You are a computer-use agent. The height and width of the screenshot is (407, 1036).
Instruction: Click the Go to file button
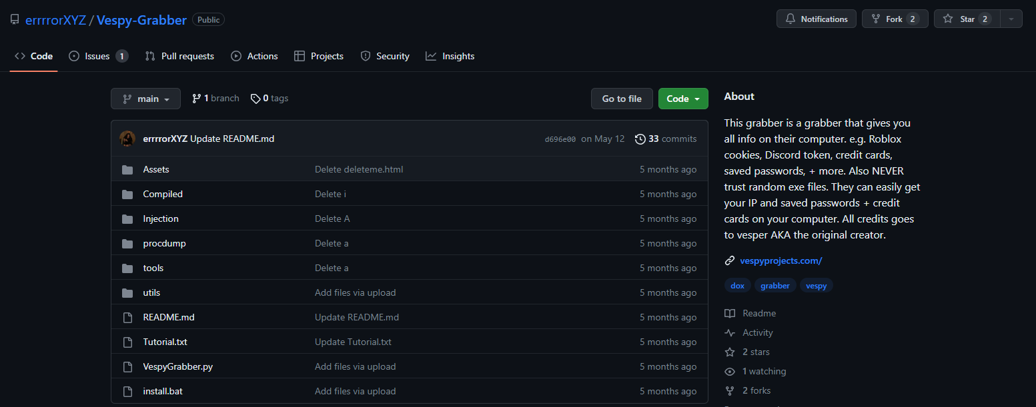621,98
